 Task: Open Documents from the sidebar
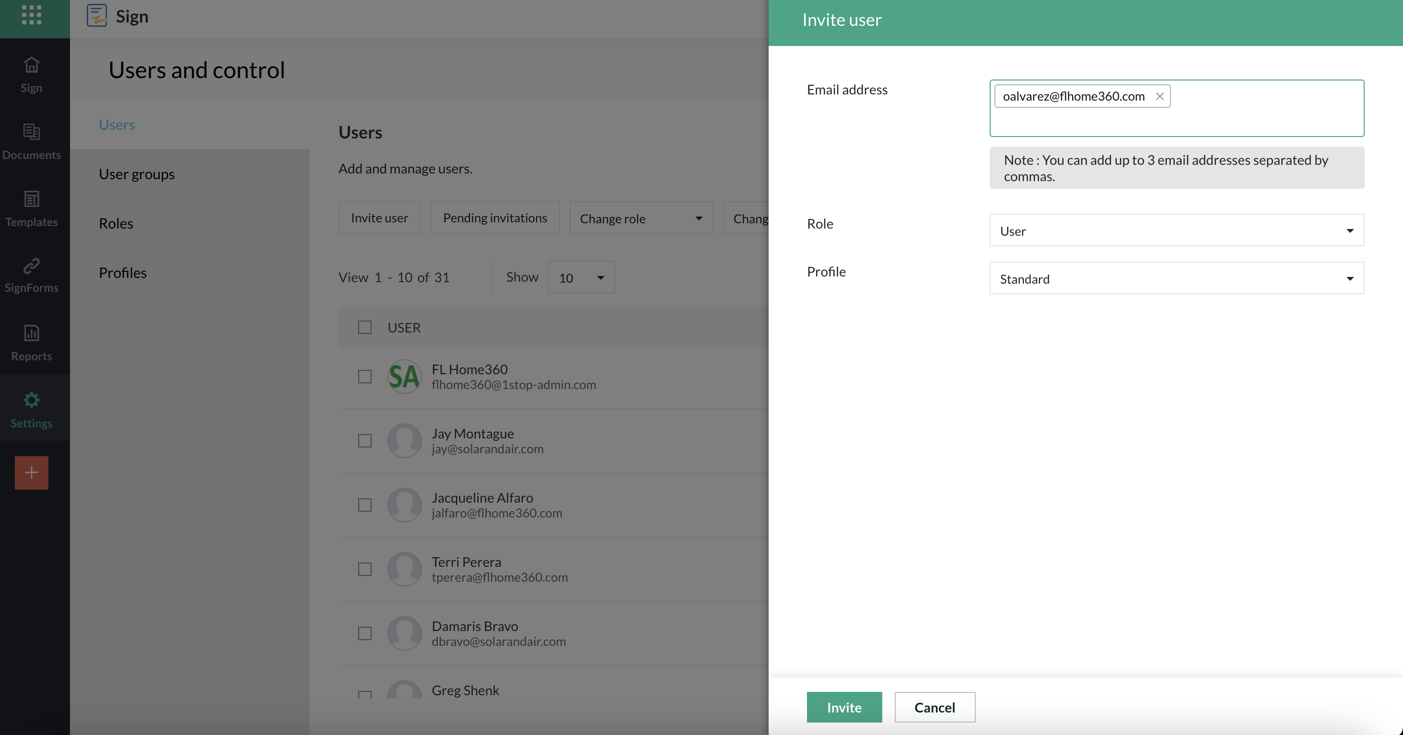pyautogui.click(x=31, y=141)
